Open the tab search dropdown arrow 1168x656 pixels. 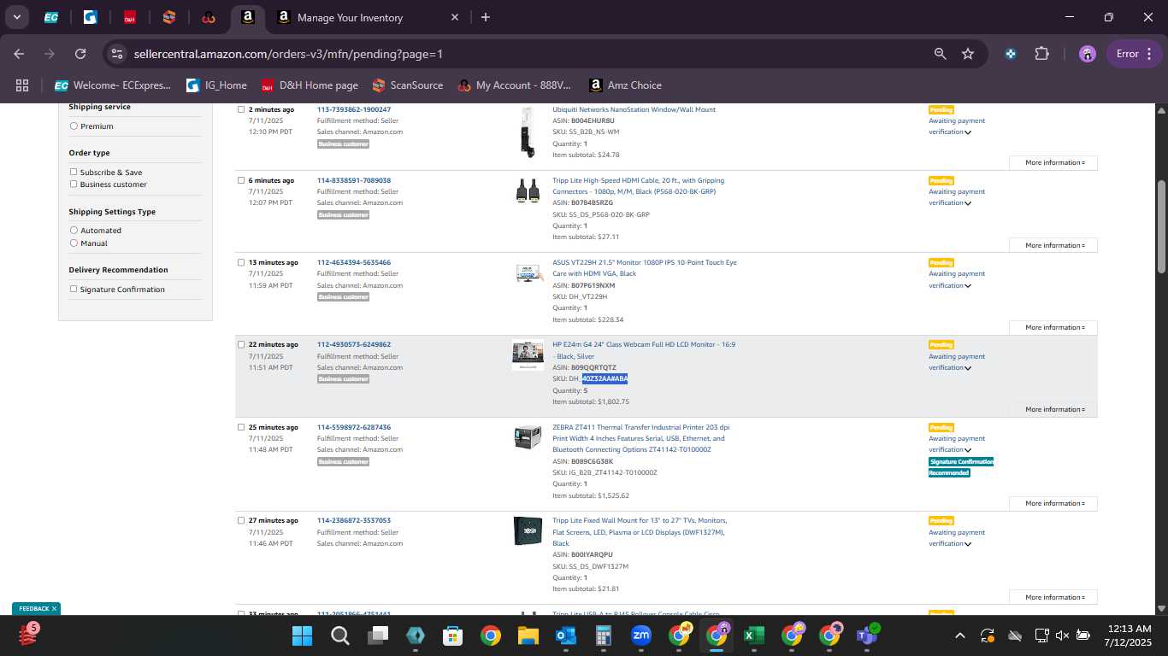16,17
